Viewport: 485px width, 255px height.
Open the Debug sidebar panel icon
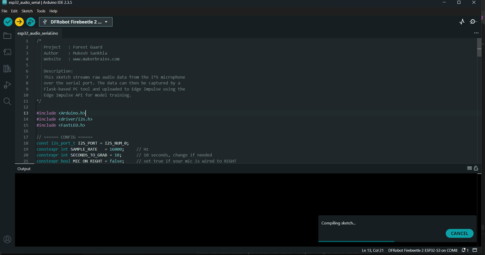pyautogui.click(x=7, y=85)
